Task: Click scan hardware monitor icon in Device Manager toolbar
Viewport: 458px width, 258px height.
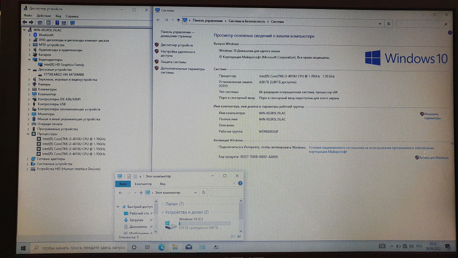Action: coord(72,22)
